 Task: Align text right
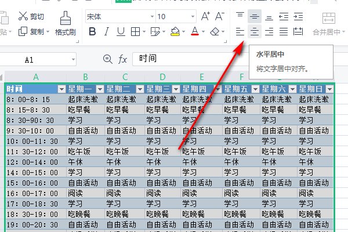click(269, 32)
